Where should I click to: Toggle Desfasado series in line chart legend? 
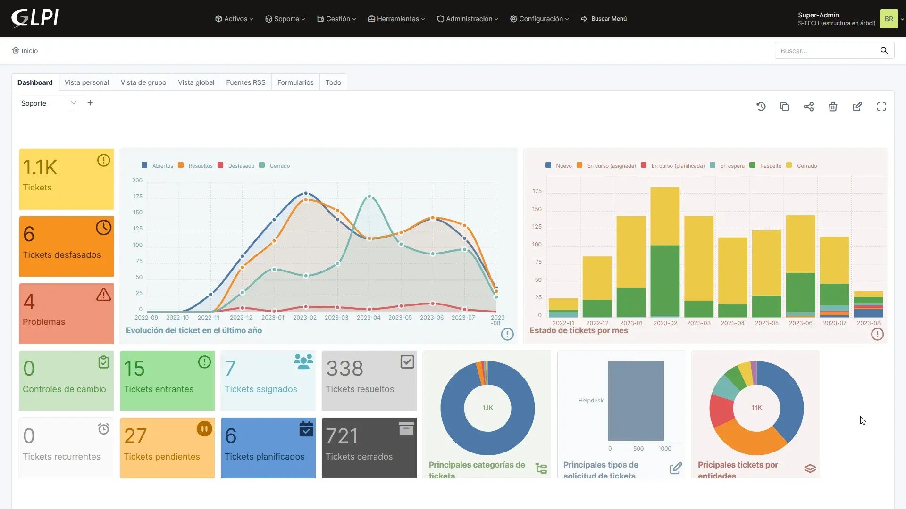pyautogui.click(x=236, y=165)
